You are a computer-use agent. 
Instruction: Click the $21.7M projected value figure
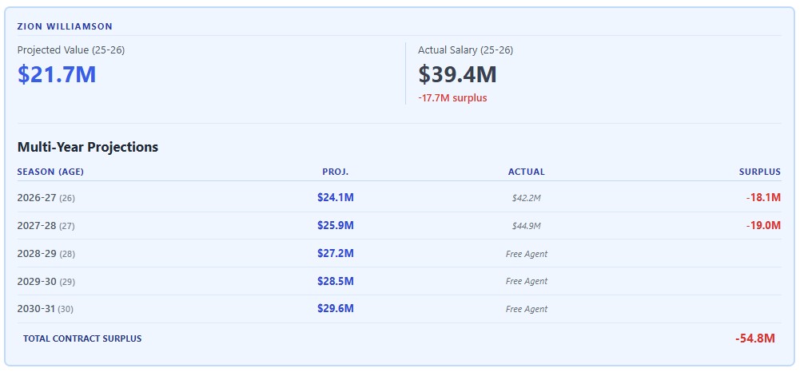point(57,74)
